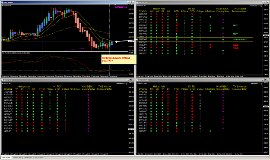Click TDI indicator values label in GBPCAD subwindow
Viewport: 270px width, 160px height.
click(16, 53)
